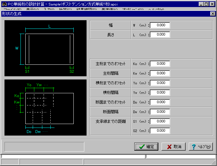217x166 pixels.
Task: Click the 主桁間隔 Kw input field
Action: (160, 73)
